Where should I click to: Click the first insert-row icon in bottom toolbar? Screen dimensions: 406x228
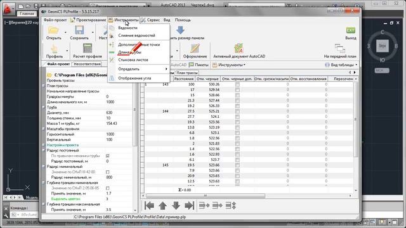click(x=204, y=205)
